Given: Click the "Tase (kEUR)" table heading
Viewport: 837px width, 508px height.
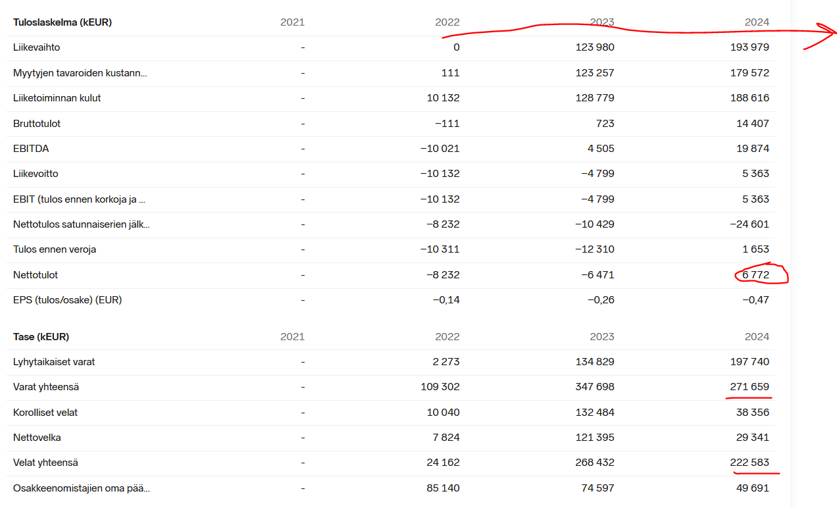Looking at the screenshot, I should pyautogui.click(x=41, y=337).
